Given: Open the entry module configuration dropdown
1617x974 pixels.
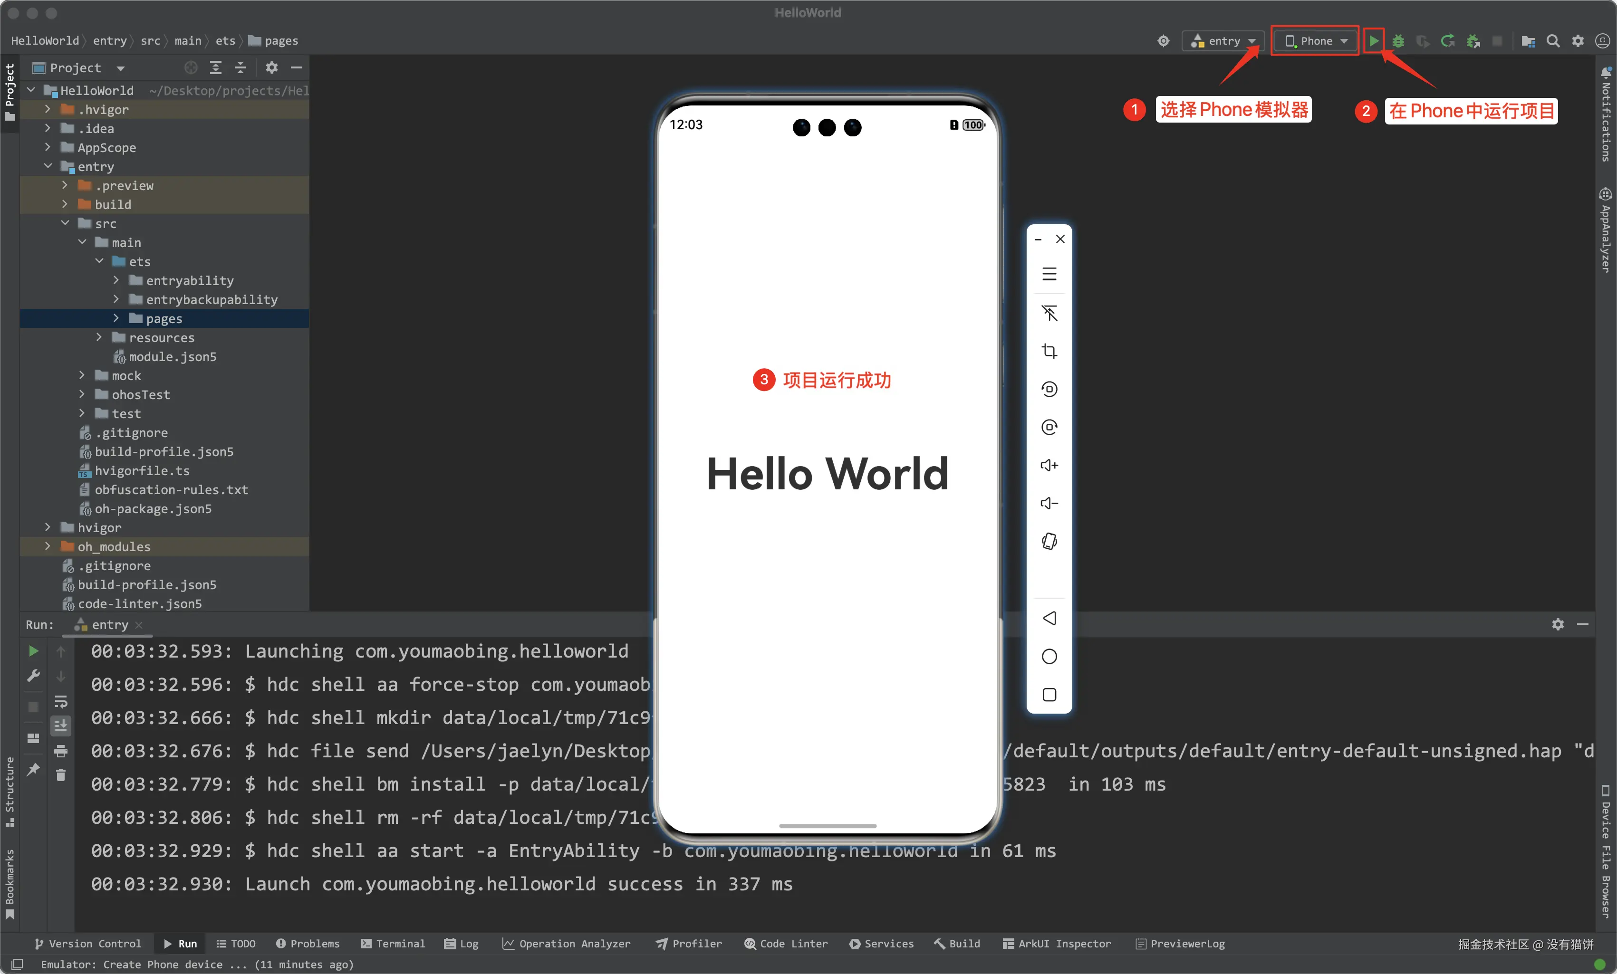Looking at the screenshot, I should [1223, 41].
